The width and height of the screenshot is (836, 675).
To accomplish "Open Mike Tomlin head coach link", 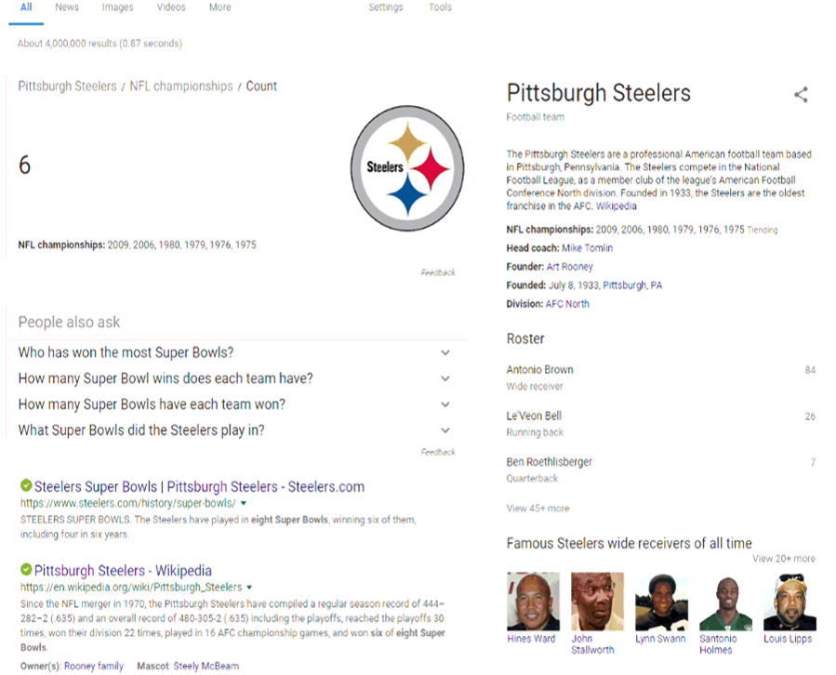I will point(588,248).
